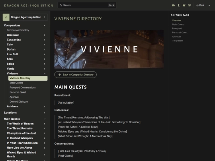
Task: Expand the Varric submenu
Action: point(45,69)
